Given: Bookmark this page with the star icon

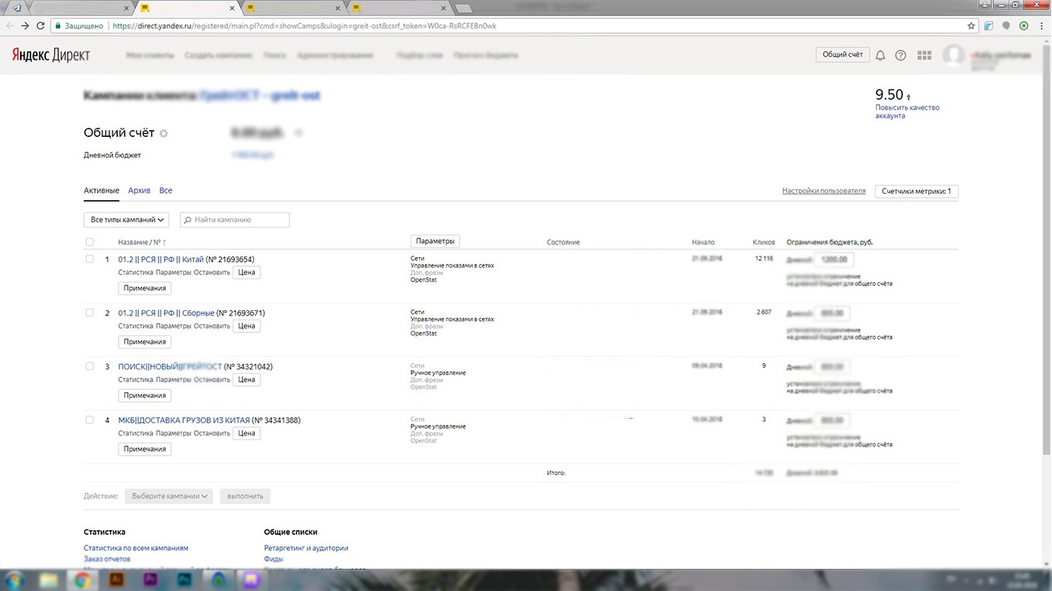Looking at the screenshot, I should [972, 25].
